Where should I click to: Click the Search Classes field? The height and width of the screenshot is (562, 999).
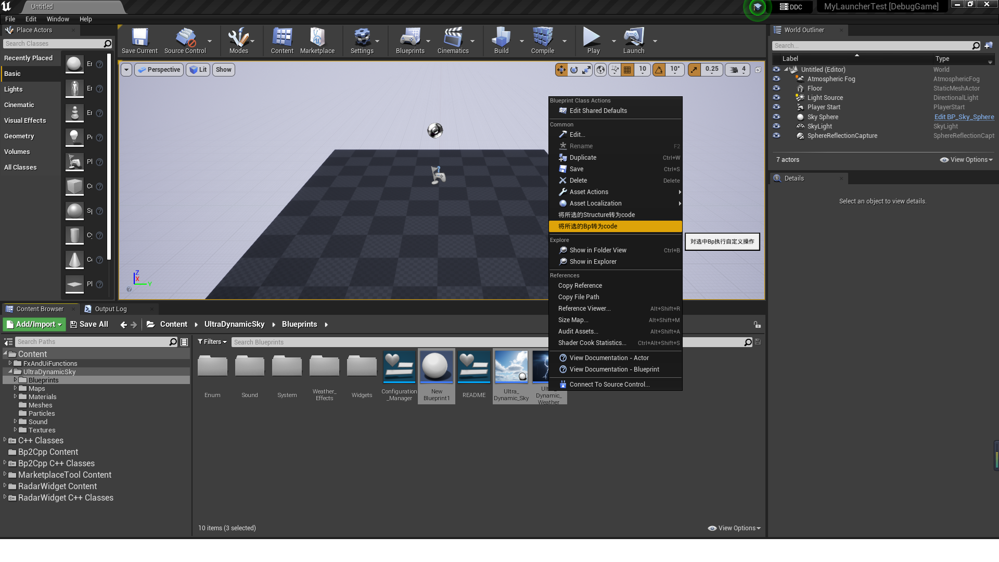pos(53,44)
